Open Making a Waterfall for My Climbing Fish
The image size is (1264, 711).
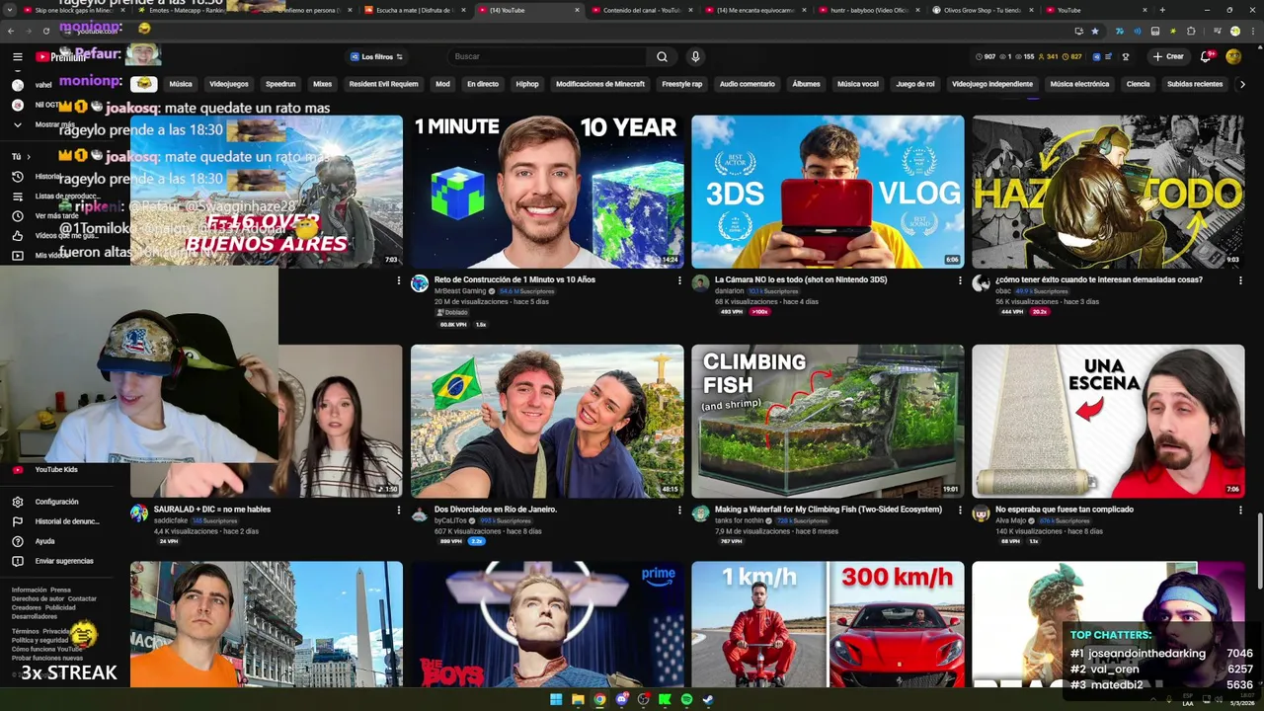[x=829, y=510]
